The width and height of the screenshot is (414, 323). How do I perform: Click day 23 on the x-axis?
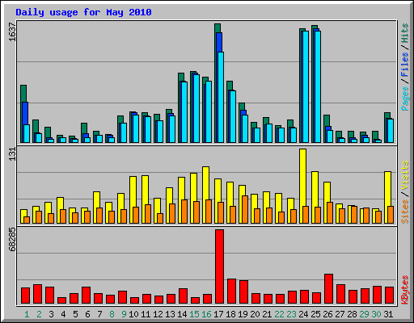point(291,314)
